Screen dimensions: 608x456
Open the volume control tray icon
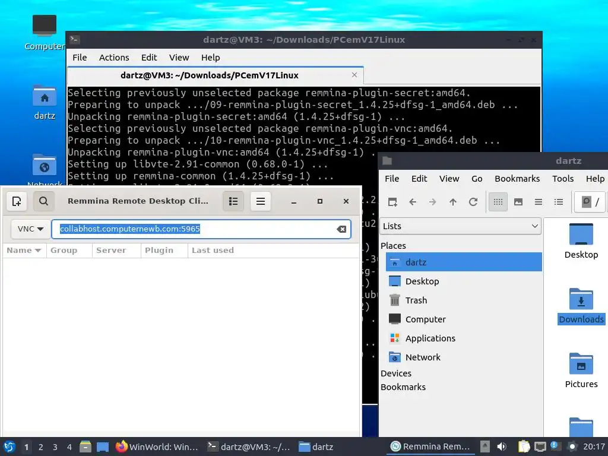(x=502, y=446)
